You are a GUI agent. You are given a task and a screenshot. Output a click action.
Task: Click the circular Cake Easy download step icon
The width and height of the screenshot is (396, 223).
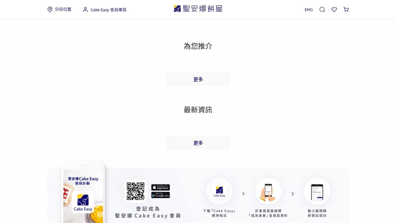tap(219, 191)
